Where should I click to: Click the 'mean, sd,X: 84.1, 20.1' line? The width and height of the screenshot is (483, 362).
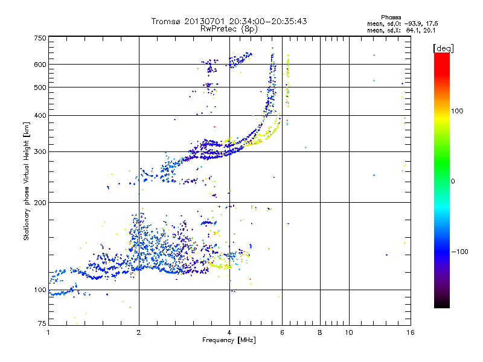tap(401, 30)
